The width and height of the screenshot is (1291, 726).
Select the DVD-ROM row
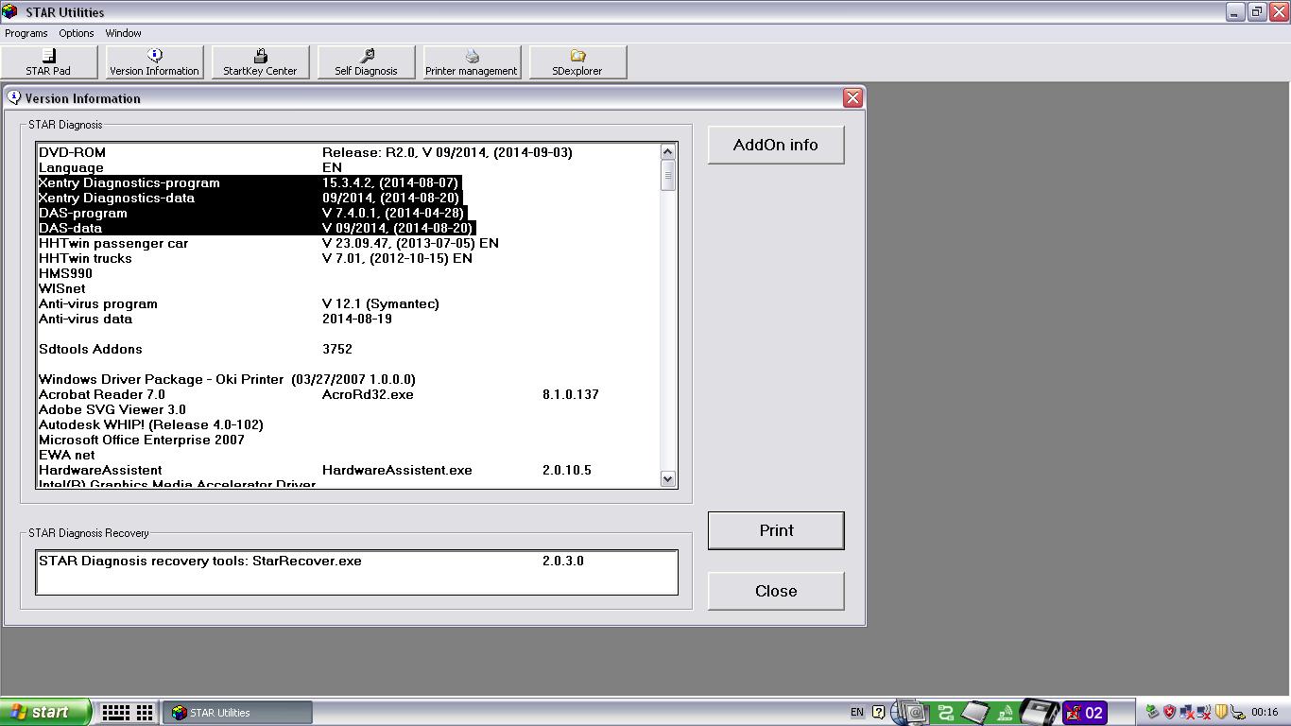pos(348,152)
